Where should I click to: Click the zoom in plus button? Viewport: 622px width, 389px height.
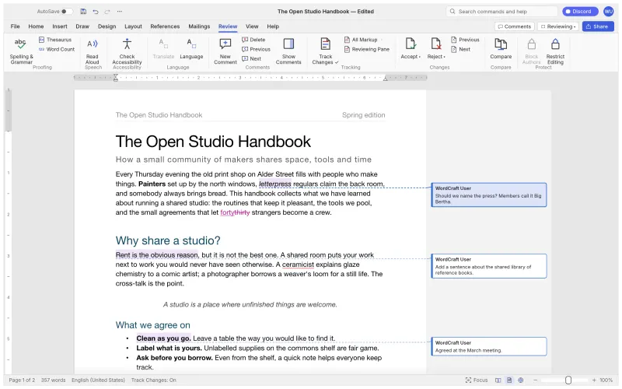point(594,380)
